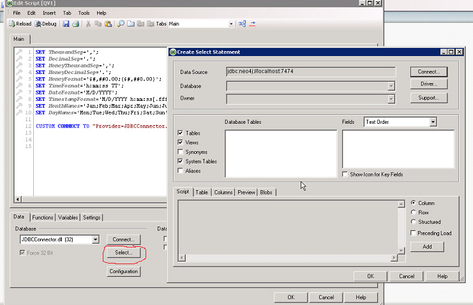The width and height of the screenshot is (473, 305).
Task: Open the Insert menu
Action: tap(49, 13)
